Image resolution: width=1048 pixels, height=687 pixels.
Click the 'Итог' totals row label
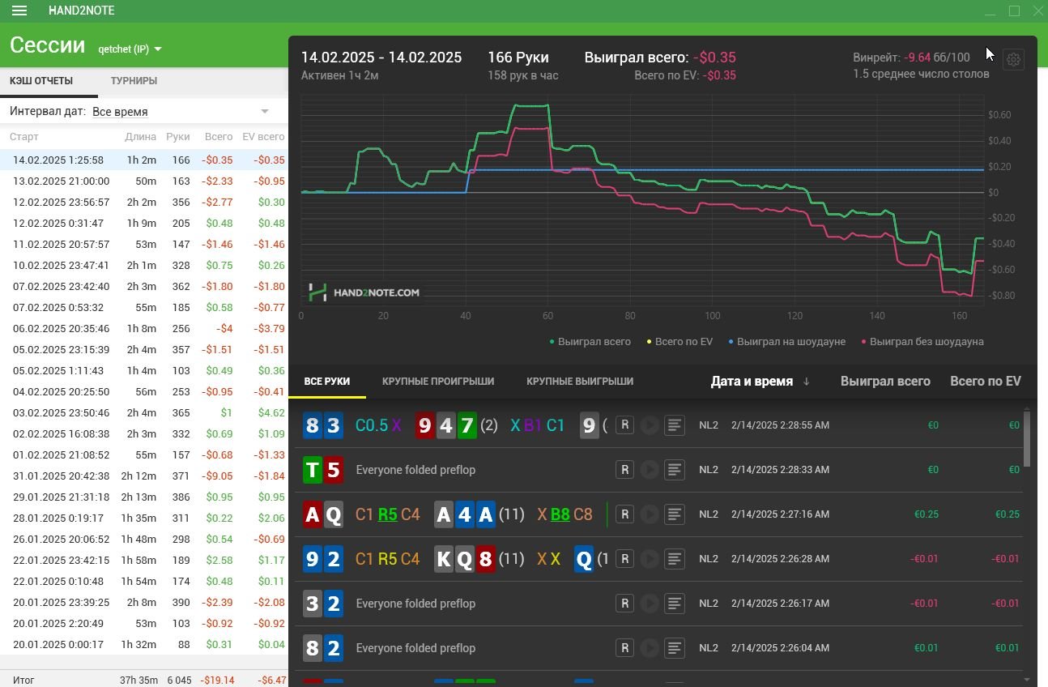tap(23, 681)
